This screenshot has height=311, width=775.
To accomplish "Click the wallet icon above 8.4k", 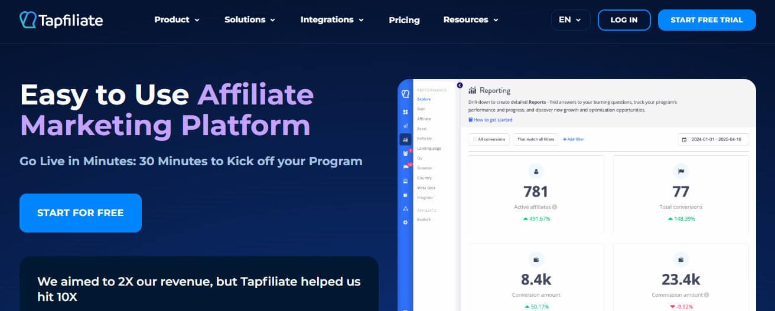I will click(x=536, y=259).
